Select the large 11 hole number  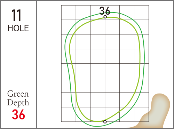16,15
